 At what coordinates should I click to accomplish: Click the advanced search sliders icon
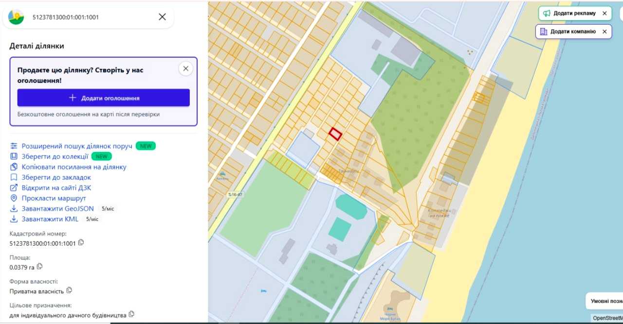[14, 146]
